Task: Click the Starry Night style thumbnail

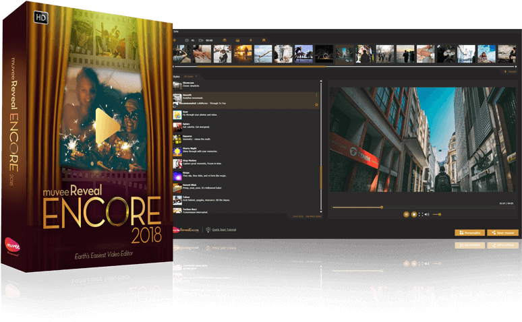Action: pos(177,152)
